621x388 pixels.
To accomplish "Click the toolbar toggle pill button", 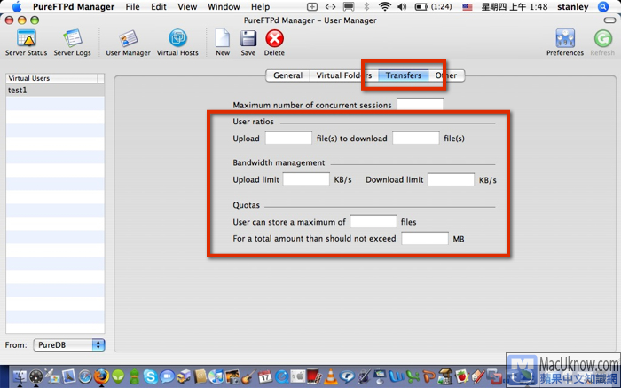I will click(x=609, y=20).
